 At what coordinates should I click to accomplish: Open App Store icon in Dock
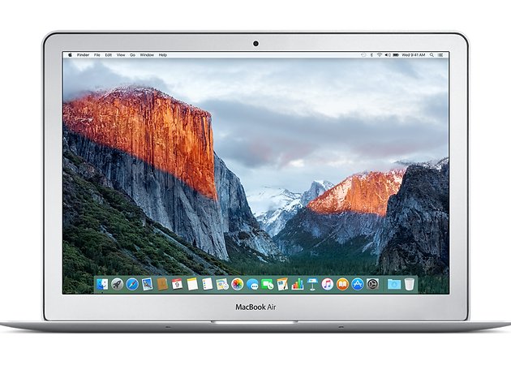coord(358,284)
